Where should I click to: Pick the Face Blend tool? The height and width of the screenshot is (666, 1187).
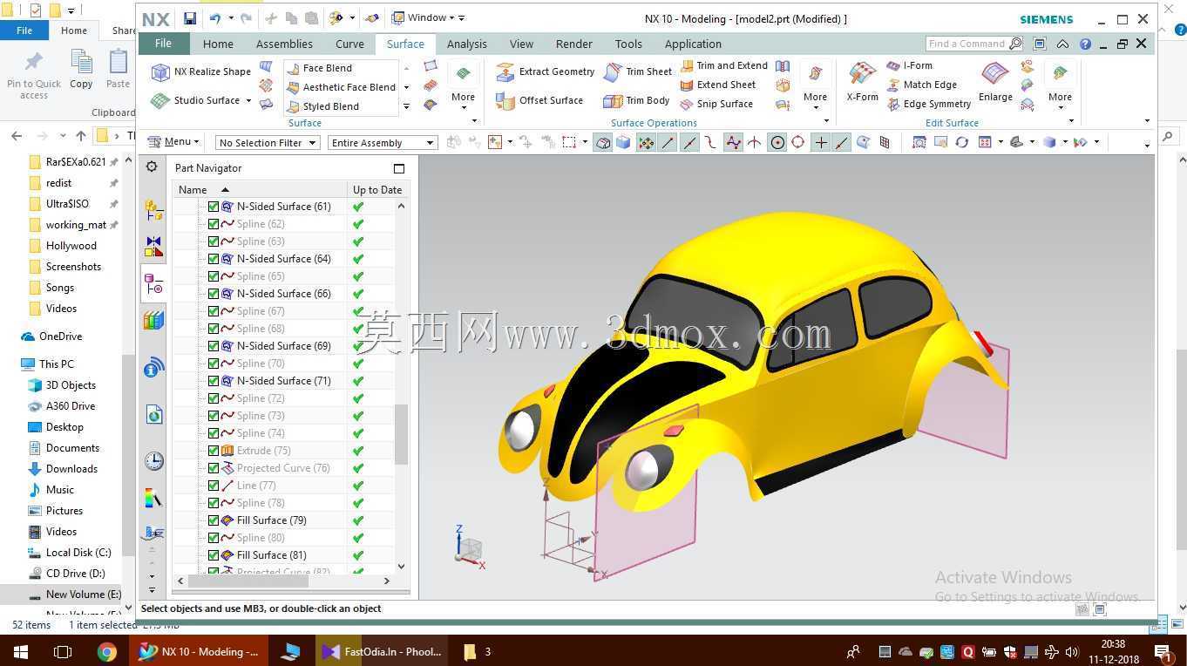point(319,68)
